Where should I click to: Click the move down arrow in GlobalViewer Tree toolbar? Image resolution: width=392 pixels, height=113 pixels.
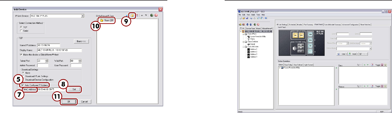pos(146,16)
